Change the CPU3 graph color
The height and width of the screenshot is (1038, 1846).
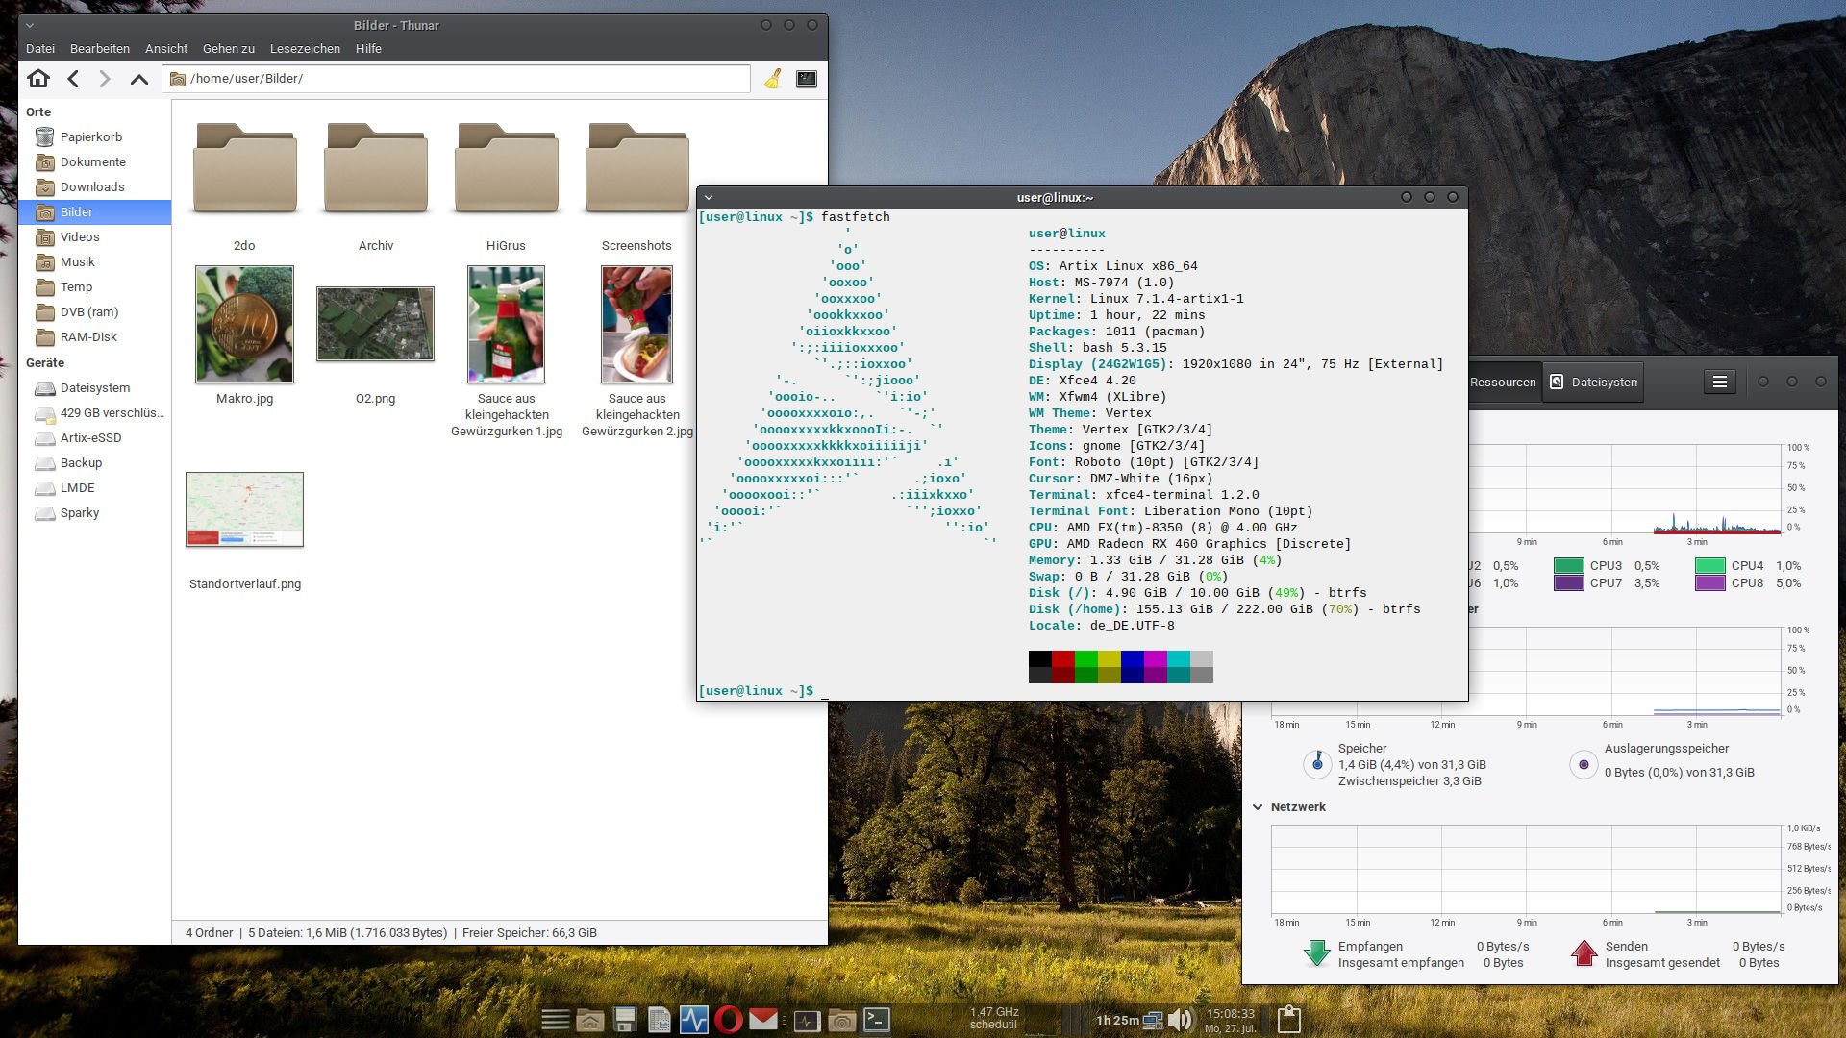[1569, 566]
